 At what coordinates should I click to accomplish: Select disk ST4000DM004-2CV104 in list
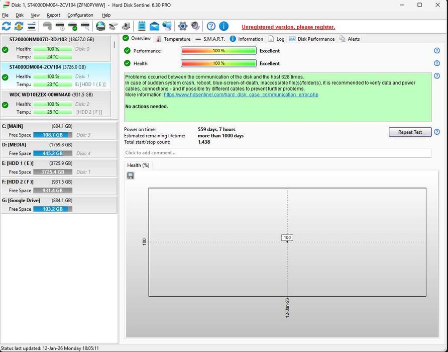click(56, 75)
